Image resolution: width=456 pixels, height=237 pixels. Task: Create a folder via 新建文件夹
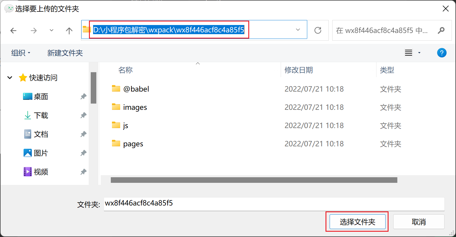click(65, 53)
